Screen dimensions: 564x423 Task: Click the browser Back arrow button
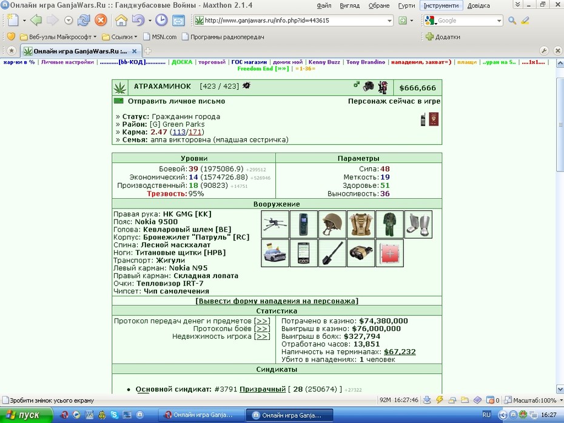pyautogui.click(x=36, y=20)
